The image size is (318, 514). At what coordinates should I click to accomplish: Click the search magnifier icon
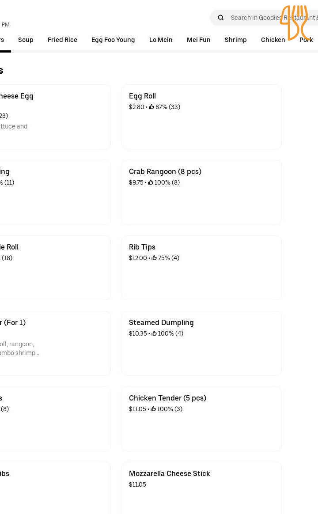(221, 18)
